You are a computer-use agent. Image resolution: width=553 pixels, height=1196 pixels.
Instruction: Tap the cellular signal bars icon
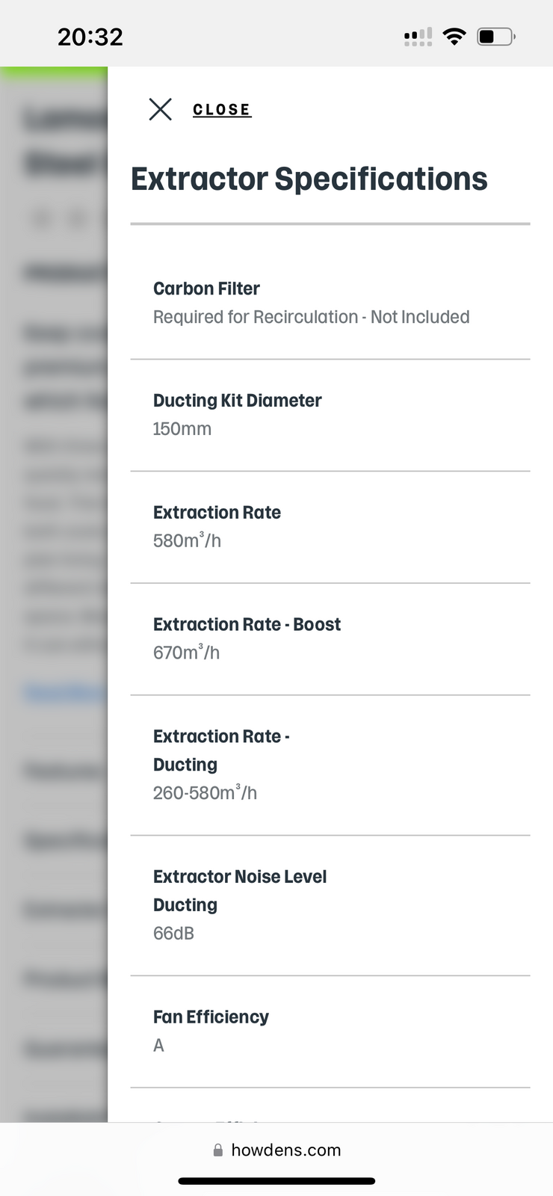(418, 37)
